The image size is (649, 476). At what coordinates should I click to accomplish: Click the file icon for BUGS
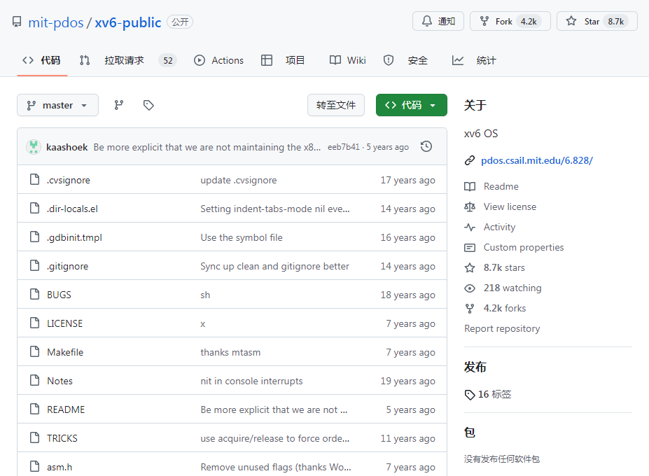click(35, 294)
